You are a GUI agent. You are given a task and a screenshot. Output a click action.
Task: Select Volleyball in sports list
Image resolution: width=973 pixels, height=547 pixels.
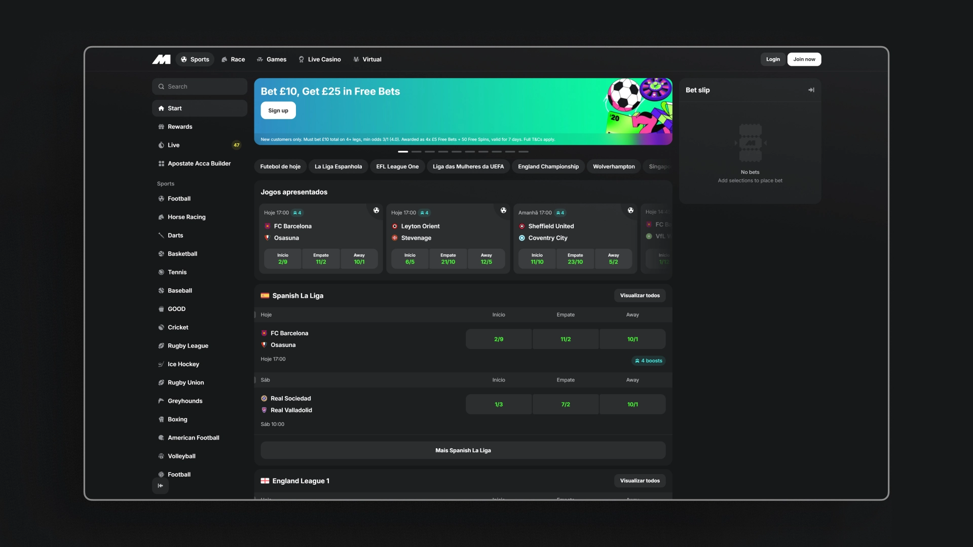(x=200, y=456)
